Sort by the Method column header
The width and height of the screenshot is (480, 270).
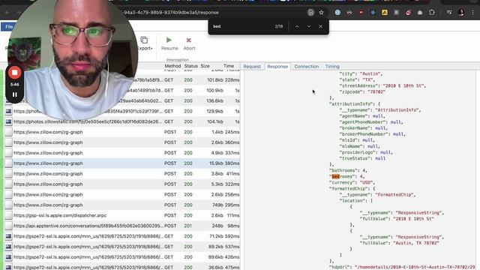pyautogui.click(x=172, y=66)
